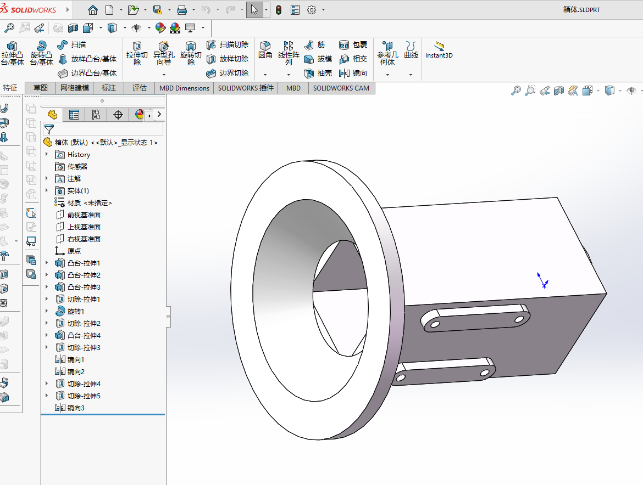The height and width of the screenshot is (485, 643).
Task: Open the DimXpertManager crosshair tab
Action: (x=118, y=115)
